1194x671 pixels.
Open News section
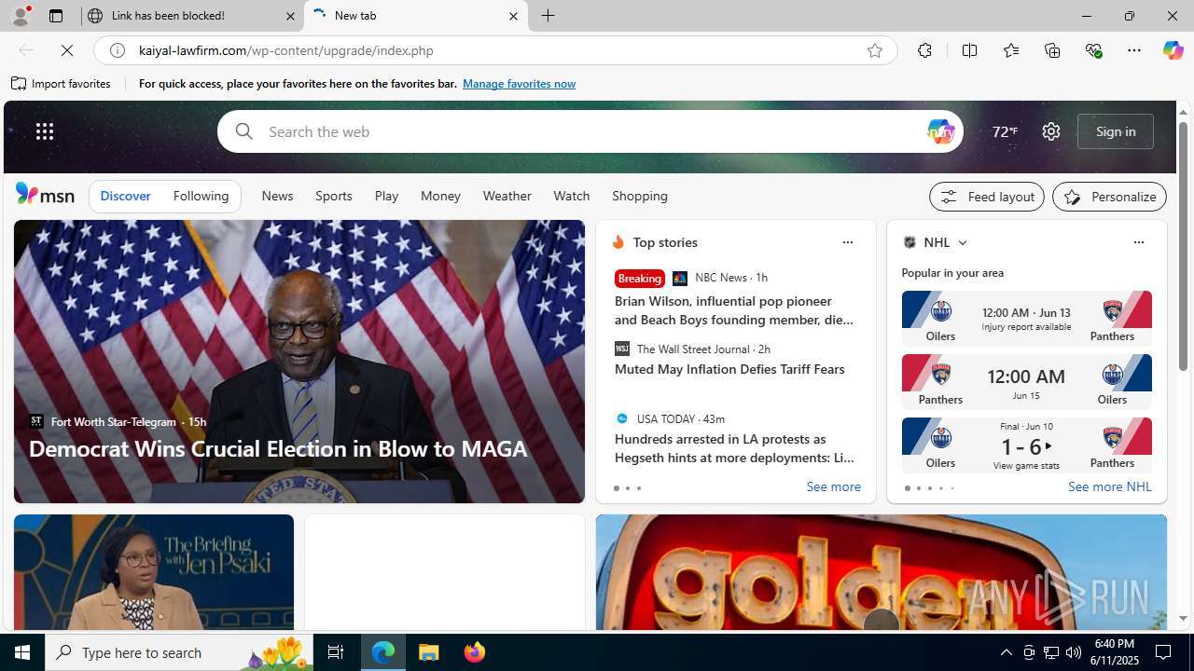(277, 196)
